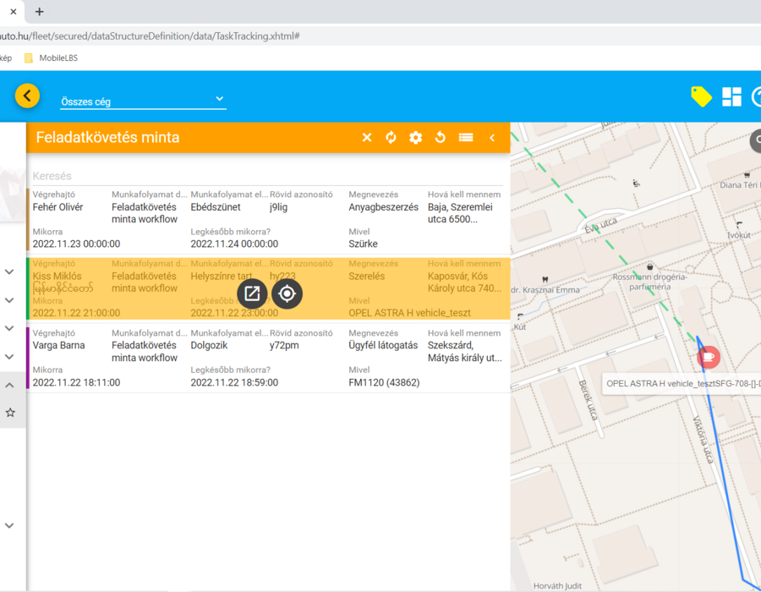The width and height of the screenshot is (761, 592).
Task: Click the short identifier j9lig
Action: click(278, 207)
